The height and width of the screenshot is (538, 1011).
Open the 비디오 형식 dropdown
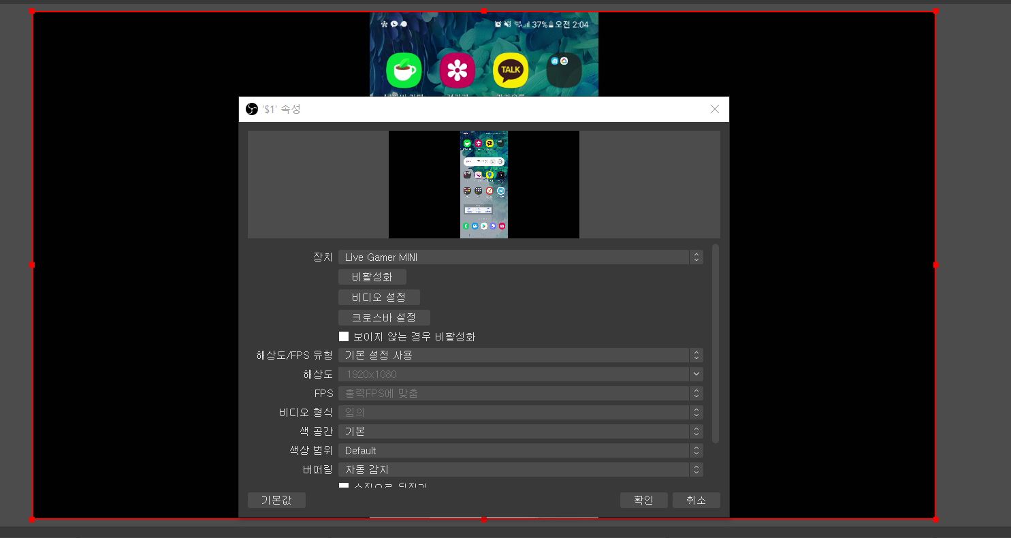520,412
